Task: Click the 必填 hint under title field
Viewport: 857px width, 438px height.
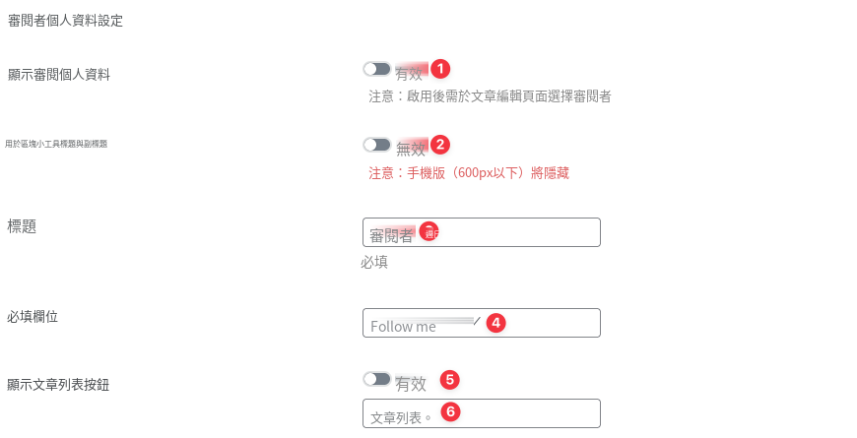Action: (x=374, y=262)
